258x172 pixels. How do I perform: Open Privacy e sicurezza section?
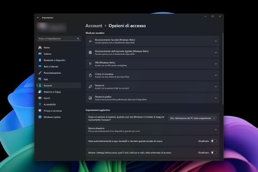tap(59, 111)
